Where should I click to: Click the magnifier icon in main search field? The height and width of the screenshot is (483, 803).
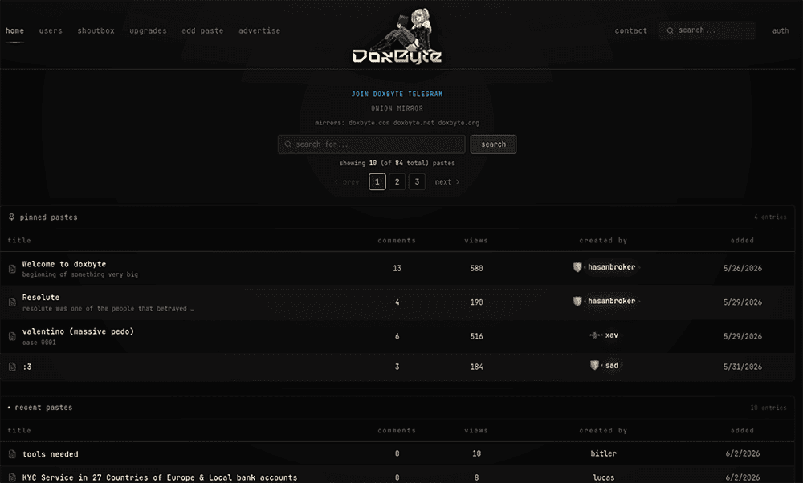click(287, 144)
